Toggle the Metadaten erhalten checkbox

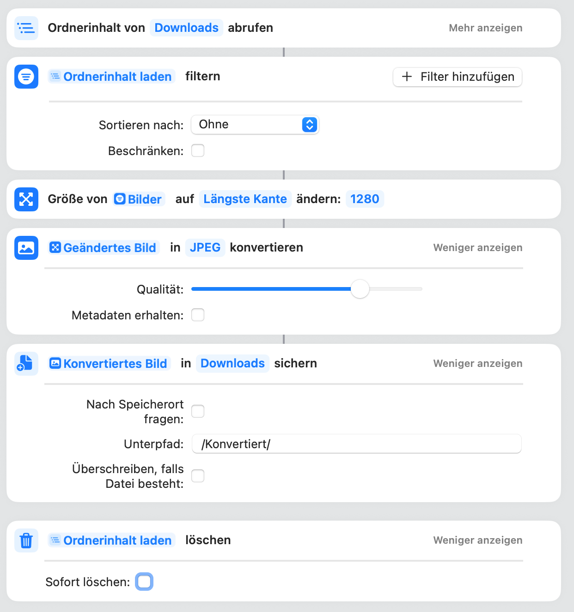(198, 315)
